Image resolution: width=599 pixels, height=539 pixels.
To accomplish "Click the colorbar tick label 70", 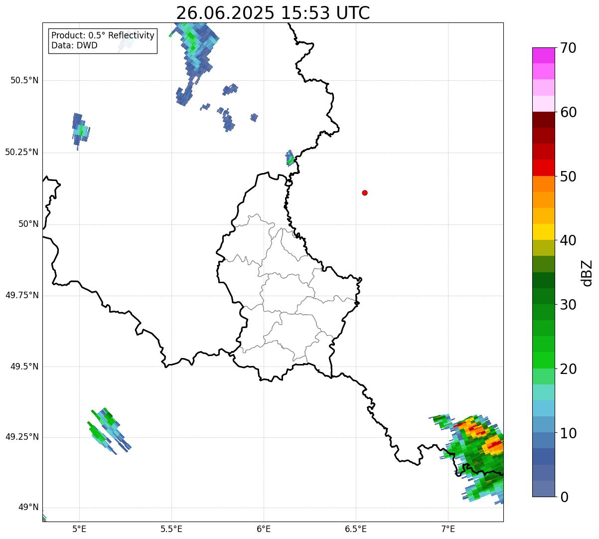I will 568,48.
